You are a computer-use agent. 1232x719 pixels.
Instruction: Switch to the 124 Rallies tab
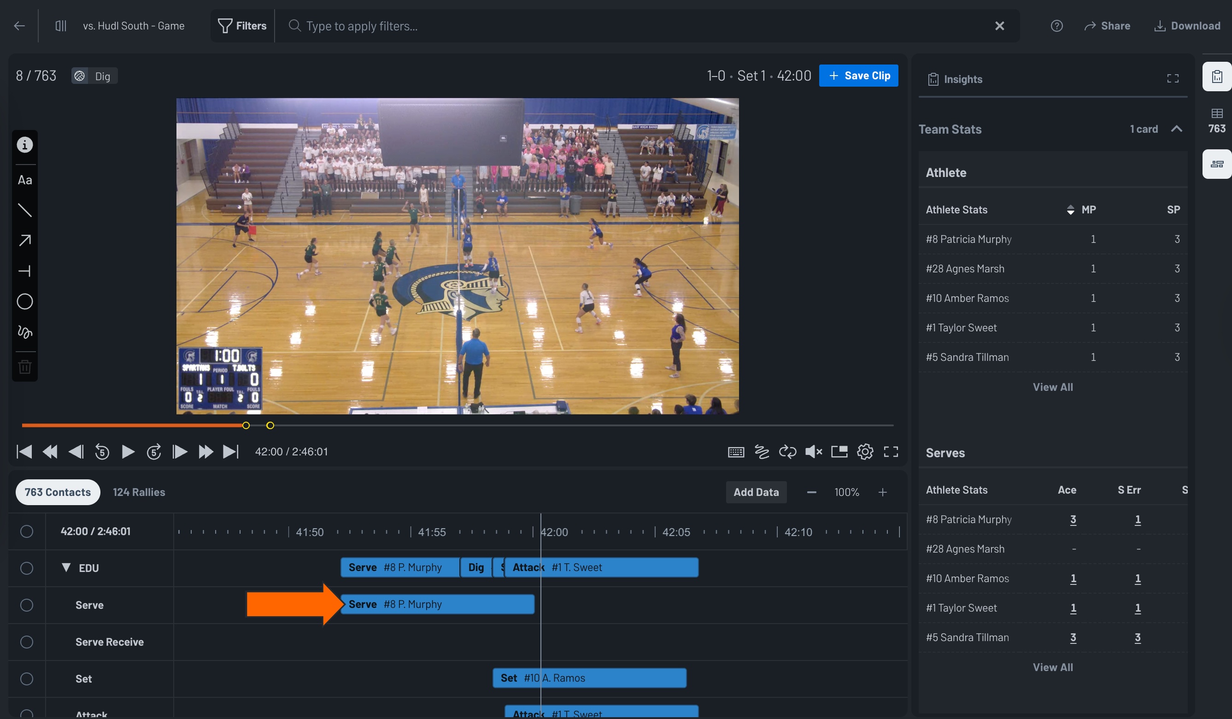[139, 492]
